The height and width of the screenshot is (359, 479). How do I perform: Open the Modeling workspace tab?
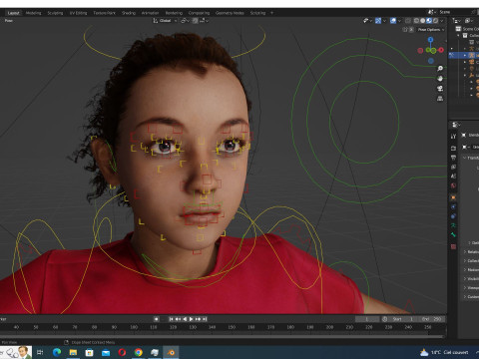(x=34, y=13)
